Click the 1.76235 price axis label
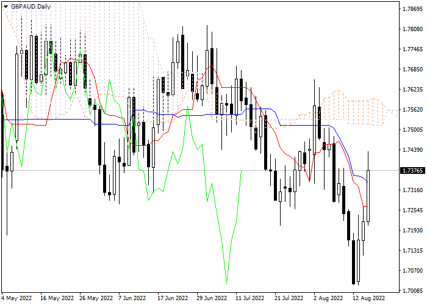 tap(412, 90)
